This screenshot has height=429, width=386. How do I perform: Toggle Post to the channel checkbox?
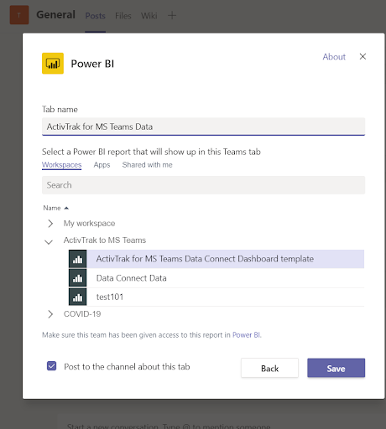(x=52, y=366)
